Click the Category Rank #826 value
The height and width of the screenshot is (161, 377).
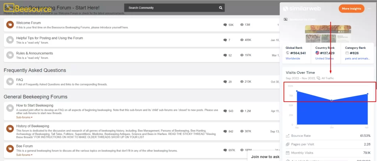[355, 53]
